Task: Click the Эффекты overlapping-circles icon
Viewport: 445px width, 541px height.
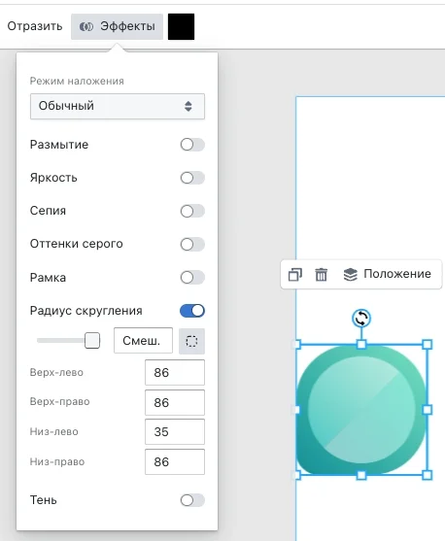Action: coord(86,26)
